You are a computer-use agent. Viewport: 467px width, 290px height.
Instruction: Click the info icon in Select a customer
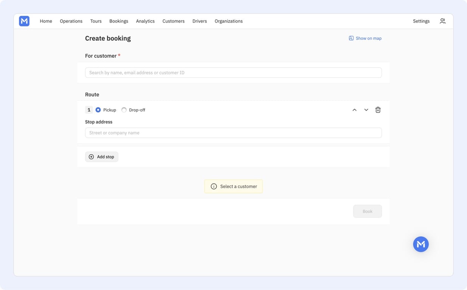[214, 187]
